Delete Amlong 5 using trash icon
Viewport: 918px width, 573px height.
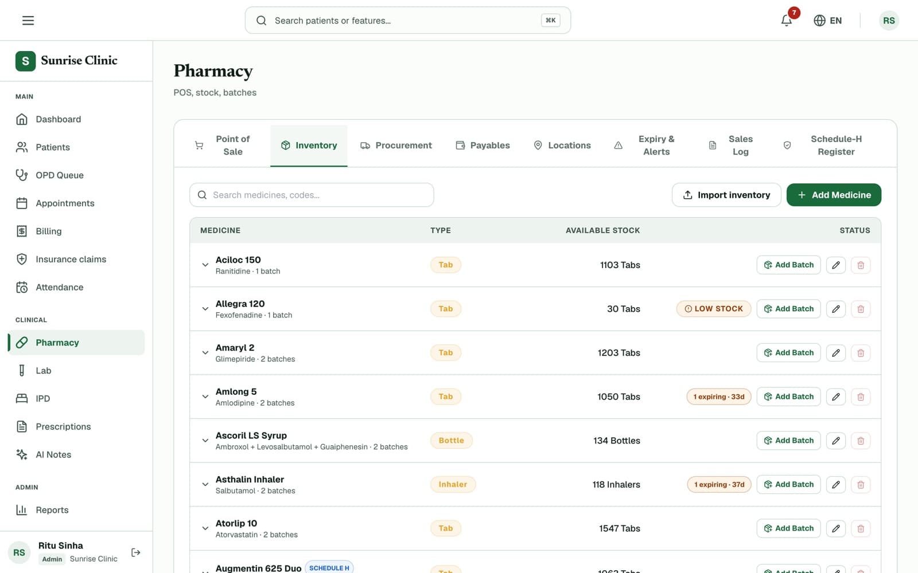(861, 397)
